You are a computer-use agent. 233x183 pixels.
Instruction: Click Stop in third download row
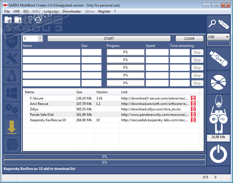(197, 68)
